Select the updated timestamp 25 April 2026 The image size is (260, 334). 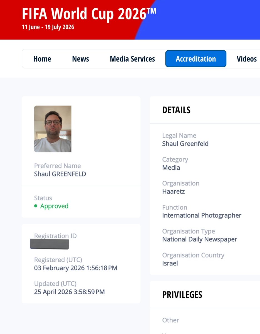70,292
